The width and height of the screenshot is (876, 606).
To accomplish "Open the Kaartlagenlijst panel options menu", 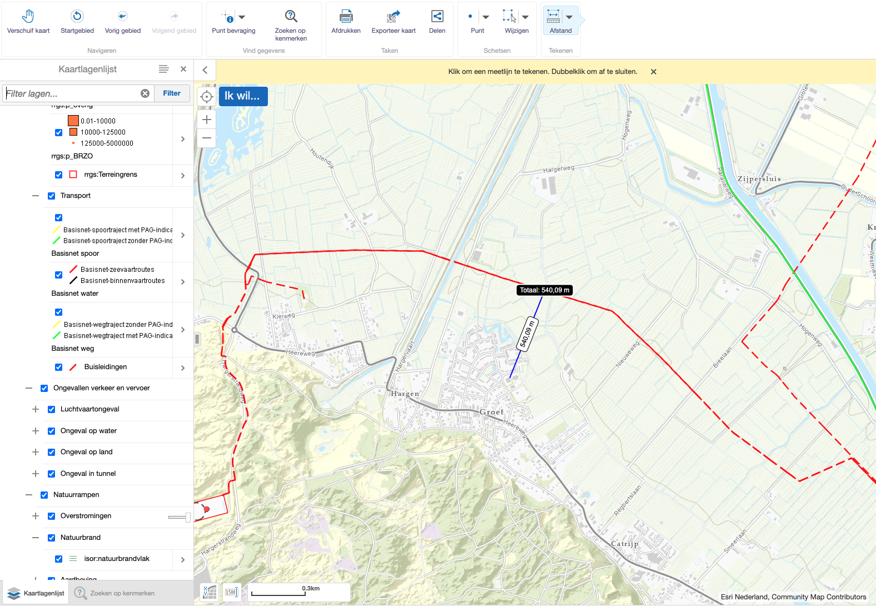I will click(163, 69).
